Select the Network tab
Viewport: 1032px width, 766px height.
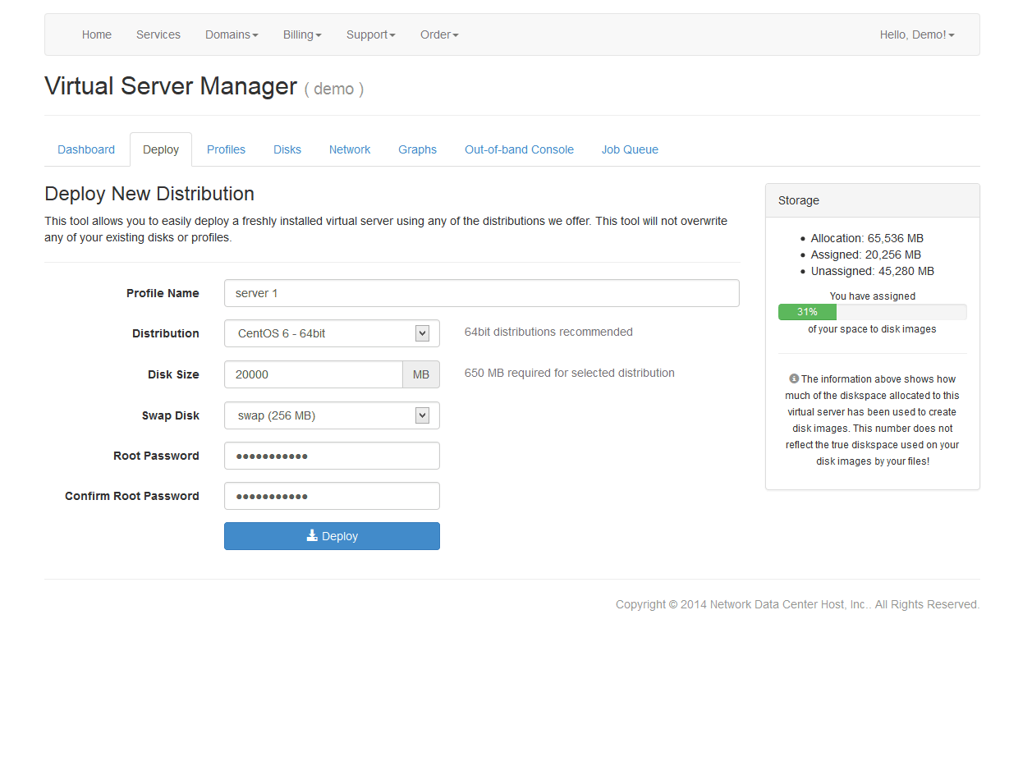pyautogui.click(x=350, y=149)
